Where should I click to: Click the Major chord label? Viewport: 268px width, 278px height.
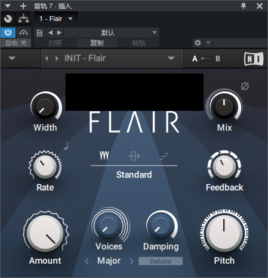coord(109,261)
